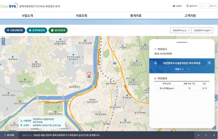Open the 대전광역시(11) region dropdown
218x139 pixels.
tap(181, 30)
